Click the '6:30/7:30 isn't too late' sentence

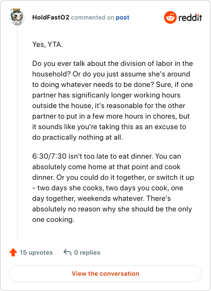pos(93,156)
